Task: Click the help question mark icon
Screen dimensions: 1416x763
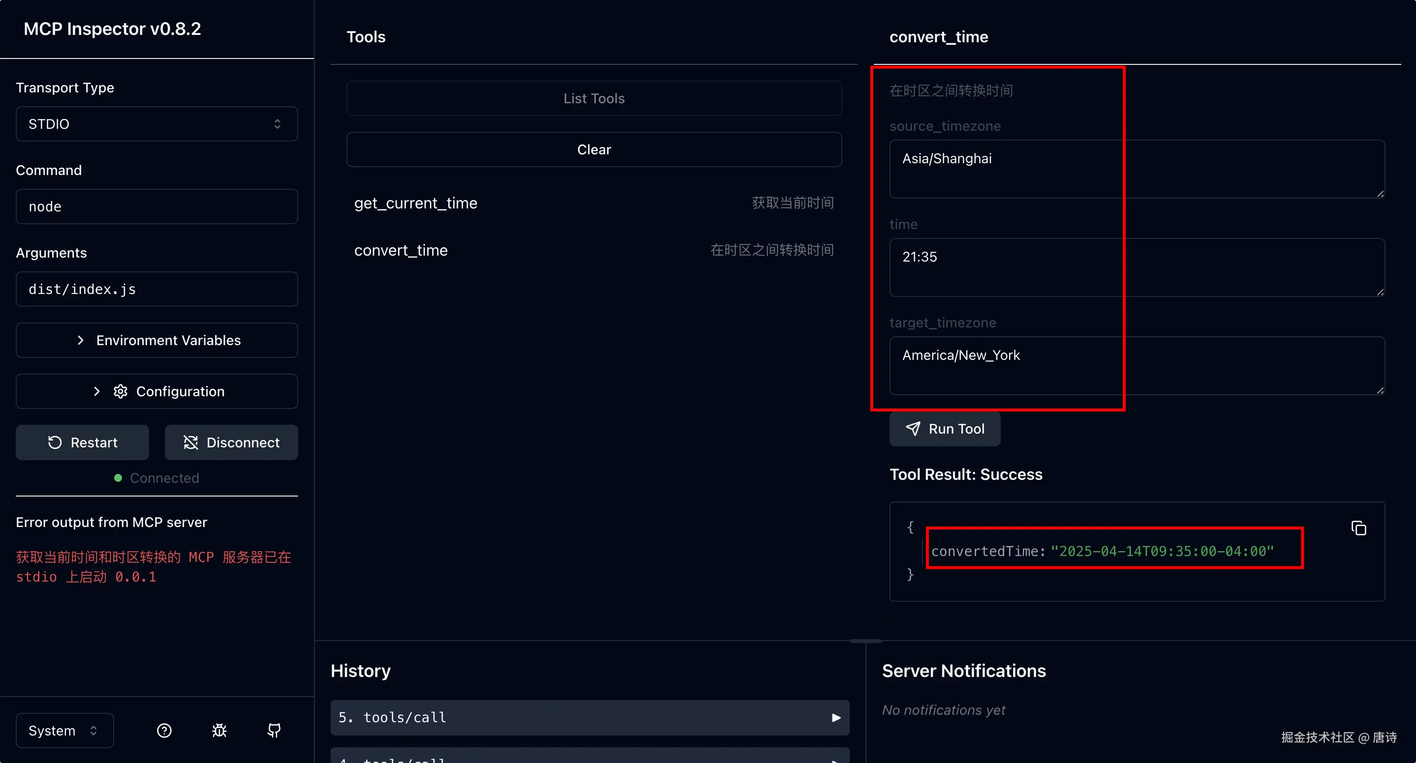Action: point(164,730)
